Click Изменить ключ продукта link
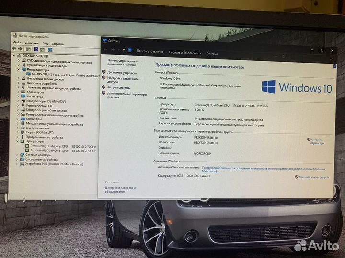This screenshot has width=345, height=258. [x=314, y=177]
